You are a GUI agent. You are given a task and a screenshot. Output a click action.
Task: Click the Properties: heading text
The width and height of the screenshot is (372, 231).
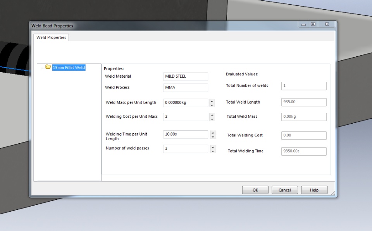pos(114,69)
